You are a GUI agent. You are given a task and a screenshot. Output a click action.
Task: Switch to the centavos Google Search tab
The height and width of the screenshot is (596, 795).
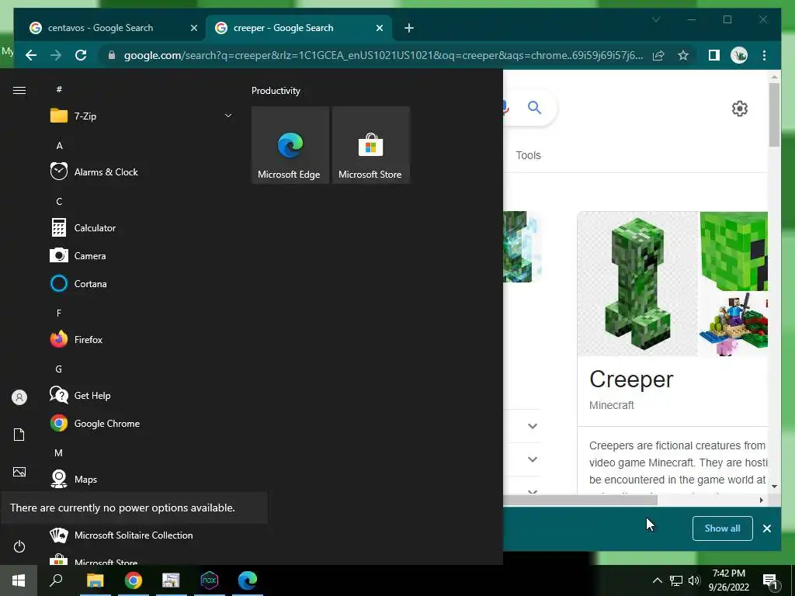[x=100, y=28]
